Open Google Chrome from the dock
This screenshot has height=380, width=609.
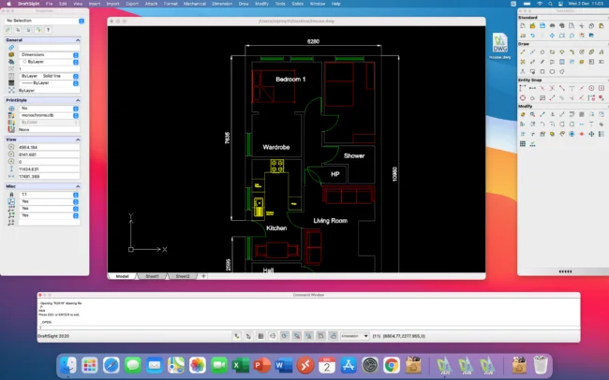(391, 364)
